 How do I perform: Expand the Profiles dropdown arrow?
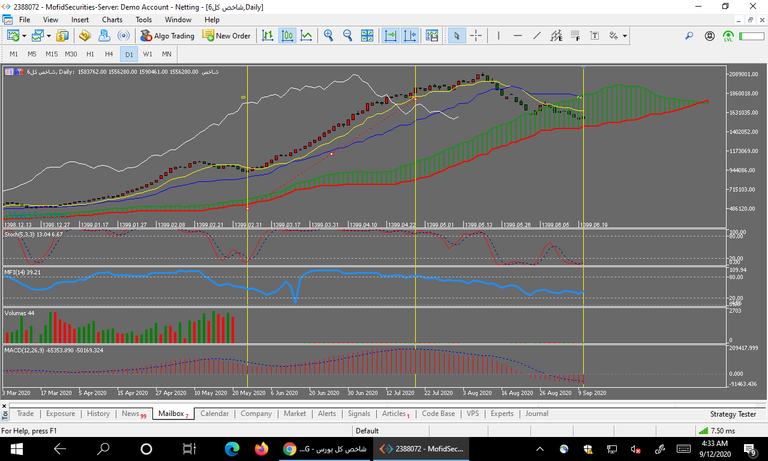[x=49, y=36]
